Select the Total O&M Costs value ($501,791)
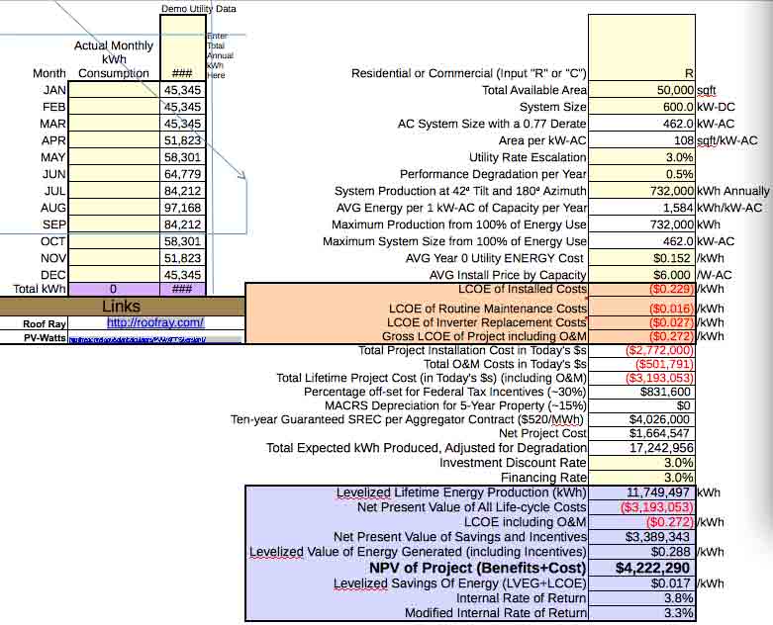 pos(641,365)
